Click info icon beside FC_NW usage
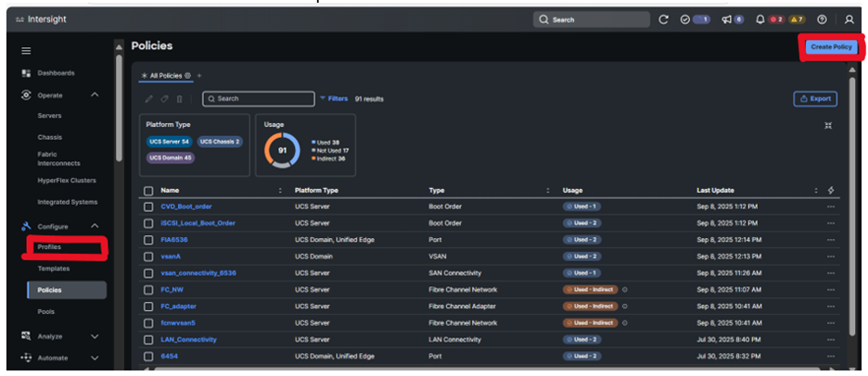Screen dimensions: 868x376 tap(624, 289)
